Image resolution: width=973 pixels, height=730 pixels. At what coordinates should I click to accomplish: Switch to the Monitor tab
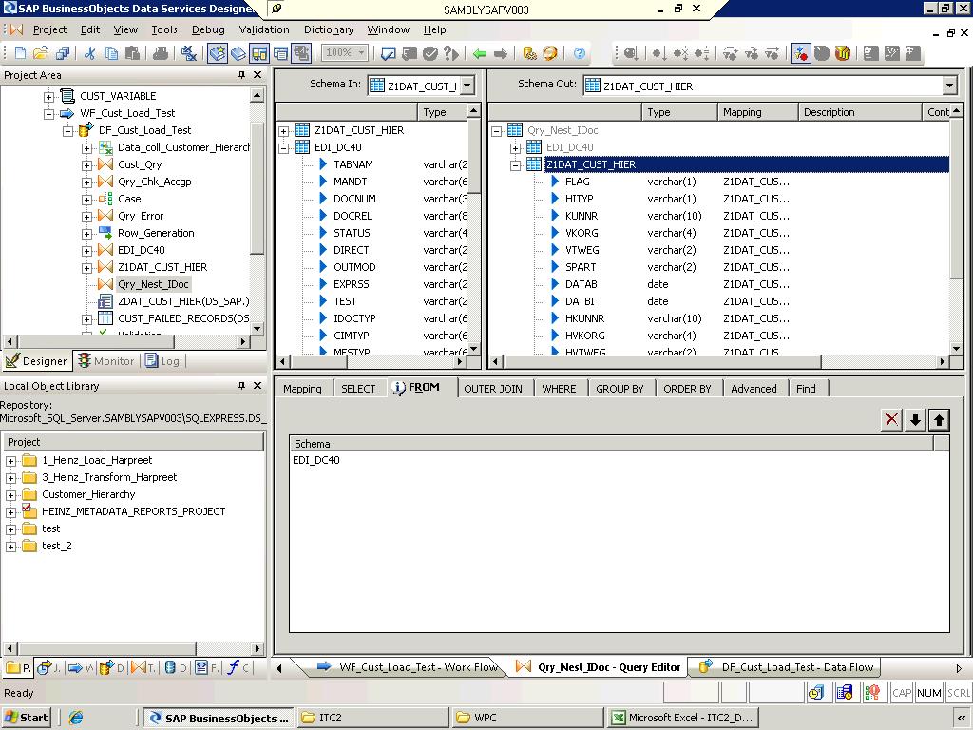click(106, 360)
